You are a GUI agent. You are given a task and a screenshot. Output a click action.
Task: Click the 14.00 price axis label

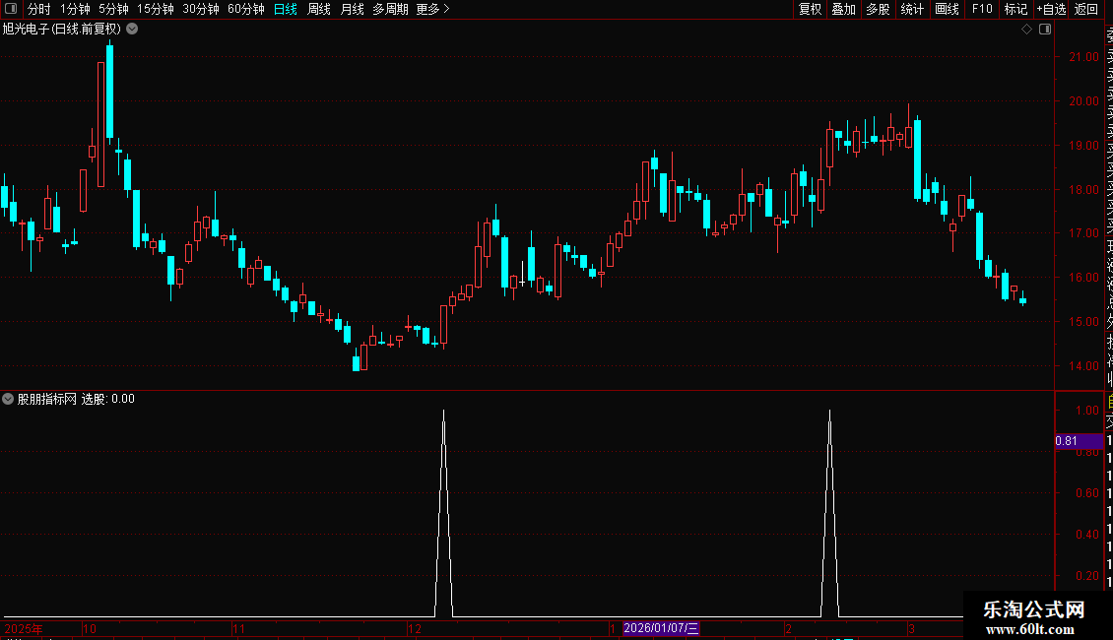pyautogui.click(x=1083, y=366)
